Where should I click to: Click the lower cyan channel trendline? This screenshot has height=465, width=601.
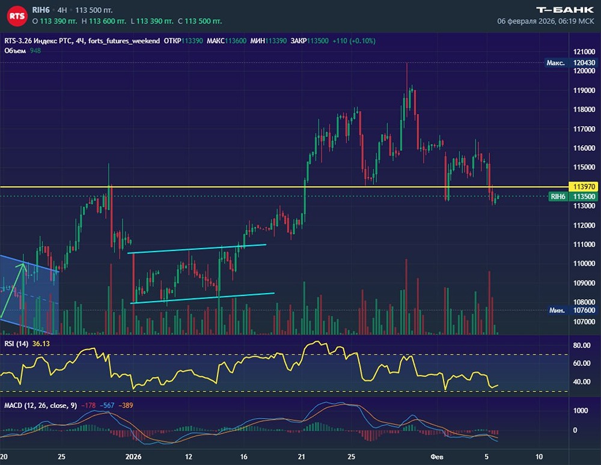click(203, 299)
